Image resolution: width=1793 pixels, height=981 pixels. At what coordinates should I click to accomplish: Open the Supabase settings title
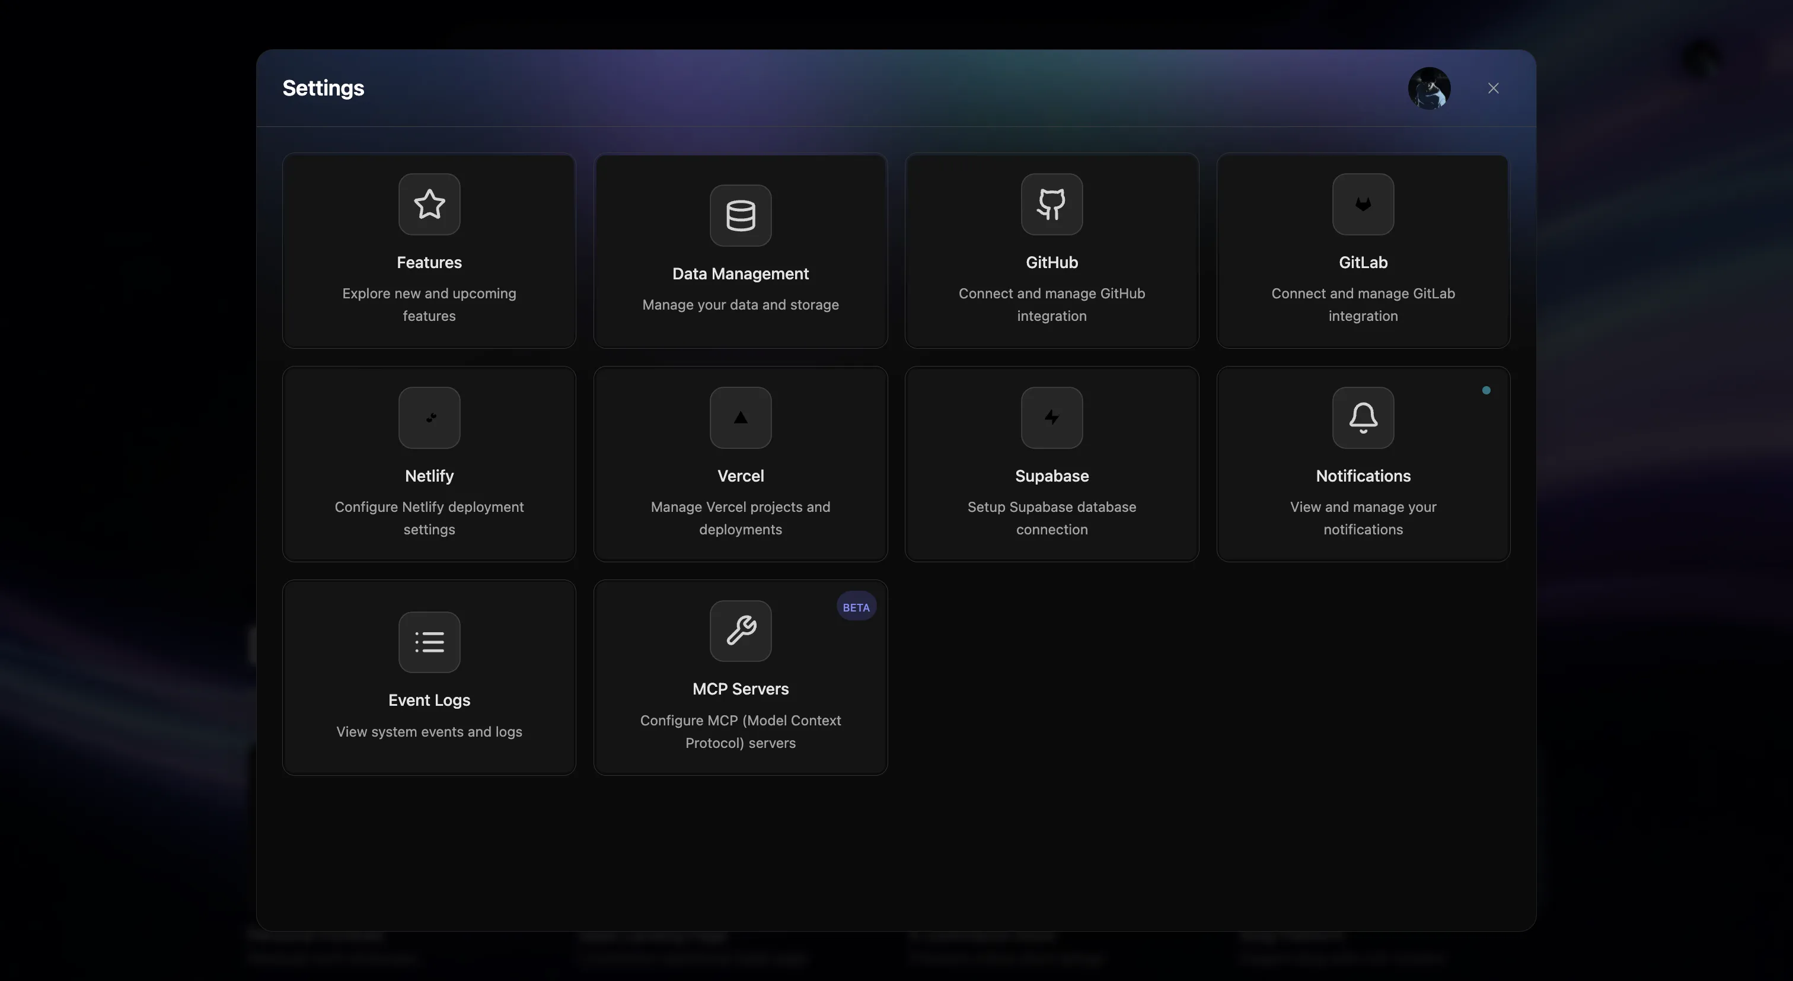(x=1052, y=476)
